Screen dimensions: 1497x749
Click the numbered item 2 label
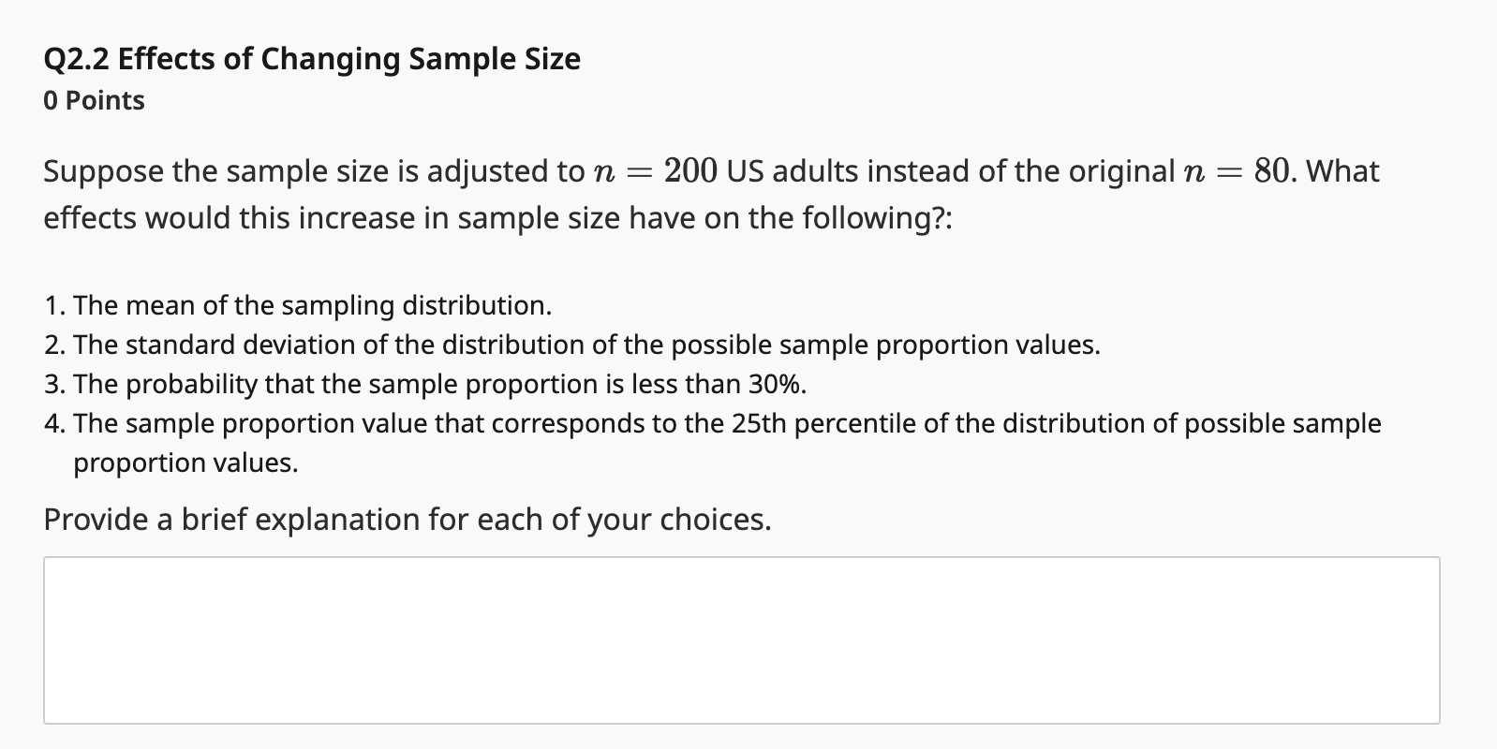click(x=53, y=345)
